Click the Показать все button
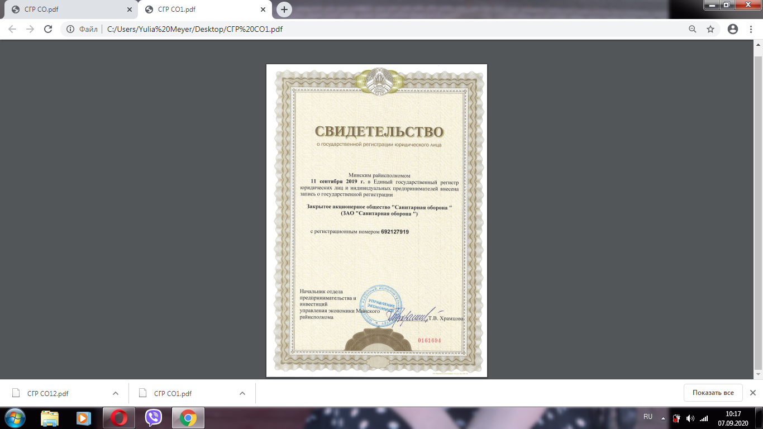The height and width of the screenshot is (429, 763). pyautogui.click(x=713, y=393)
